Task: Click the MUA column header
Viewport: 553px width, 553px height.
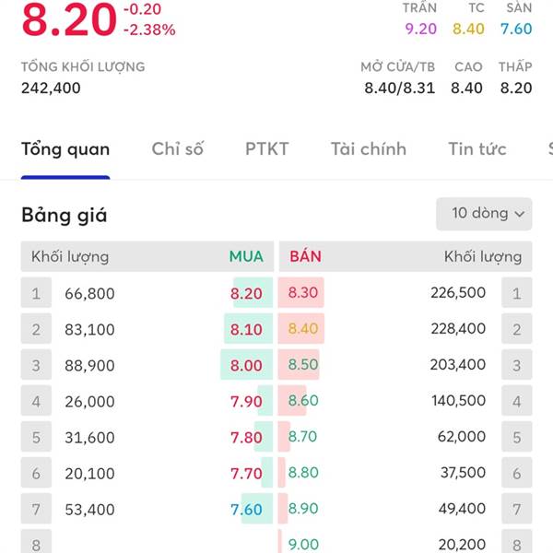Action: [246, 256]
